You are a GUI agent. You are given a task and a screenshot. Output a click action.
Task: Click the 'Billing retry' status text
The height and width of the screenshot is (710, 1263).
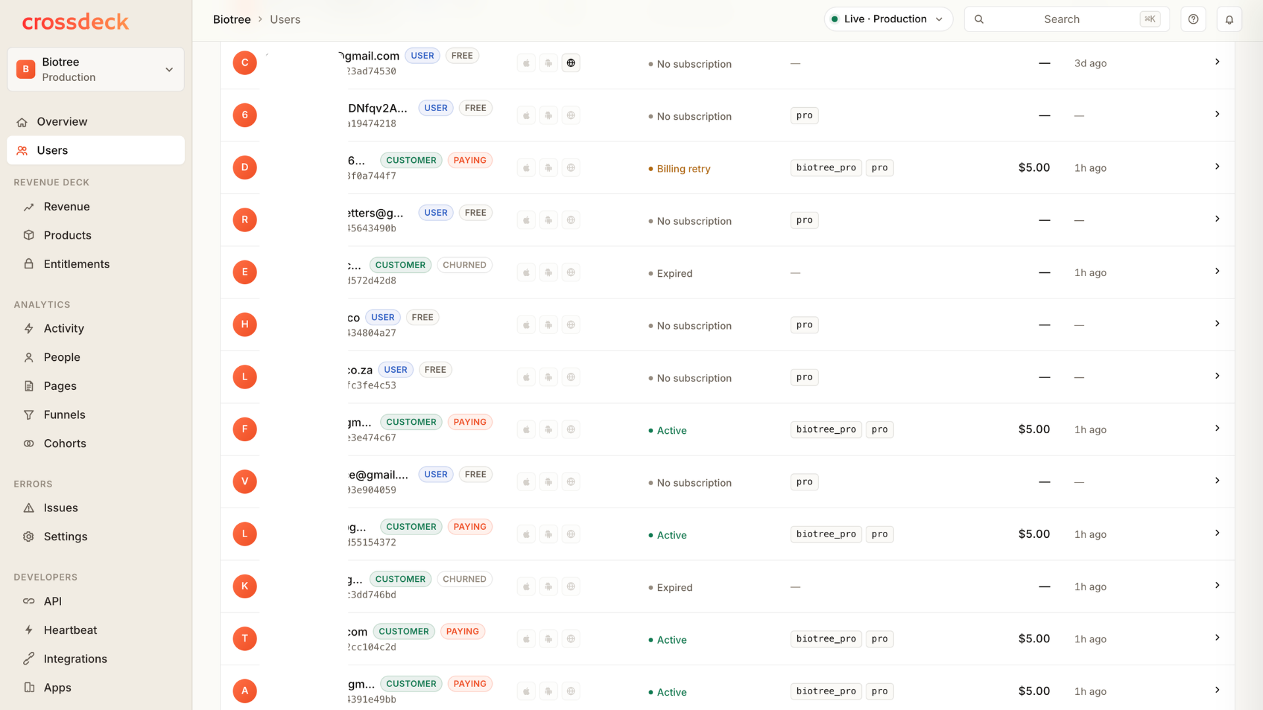point(683,169)
